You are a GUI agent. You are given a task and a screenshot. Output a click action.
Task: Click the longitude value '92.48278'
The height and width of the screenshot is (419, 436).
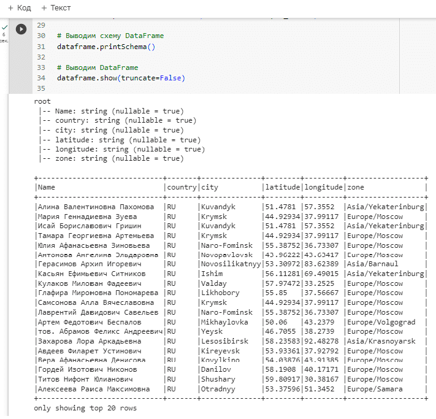[321, 341]
